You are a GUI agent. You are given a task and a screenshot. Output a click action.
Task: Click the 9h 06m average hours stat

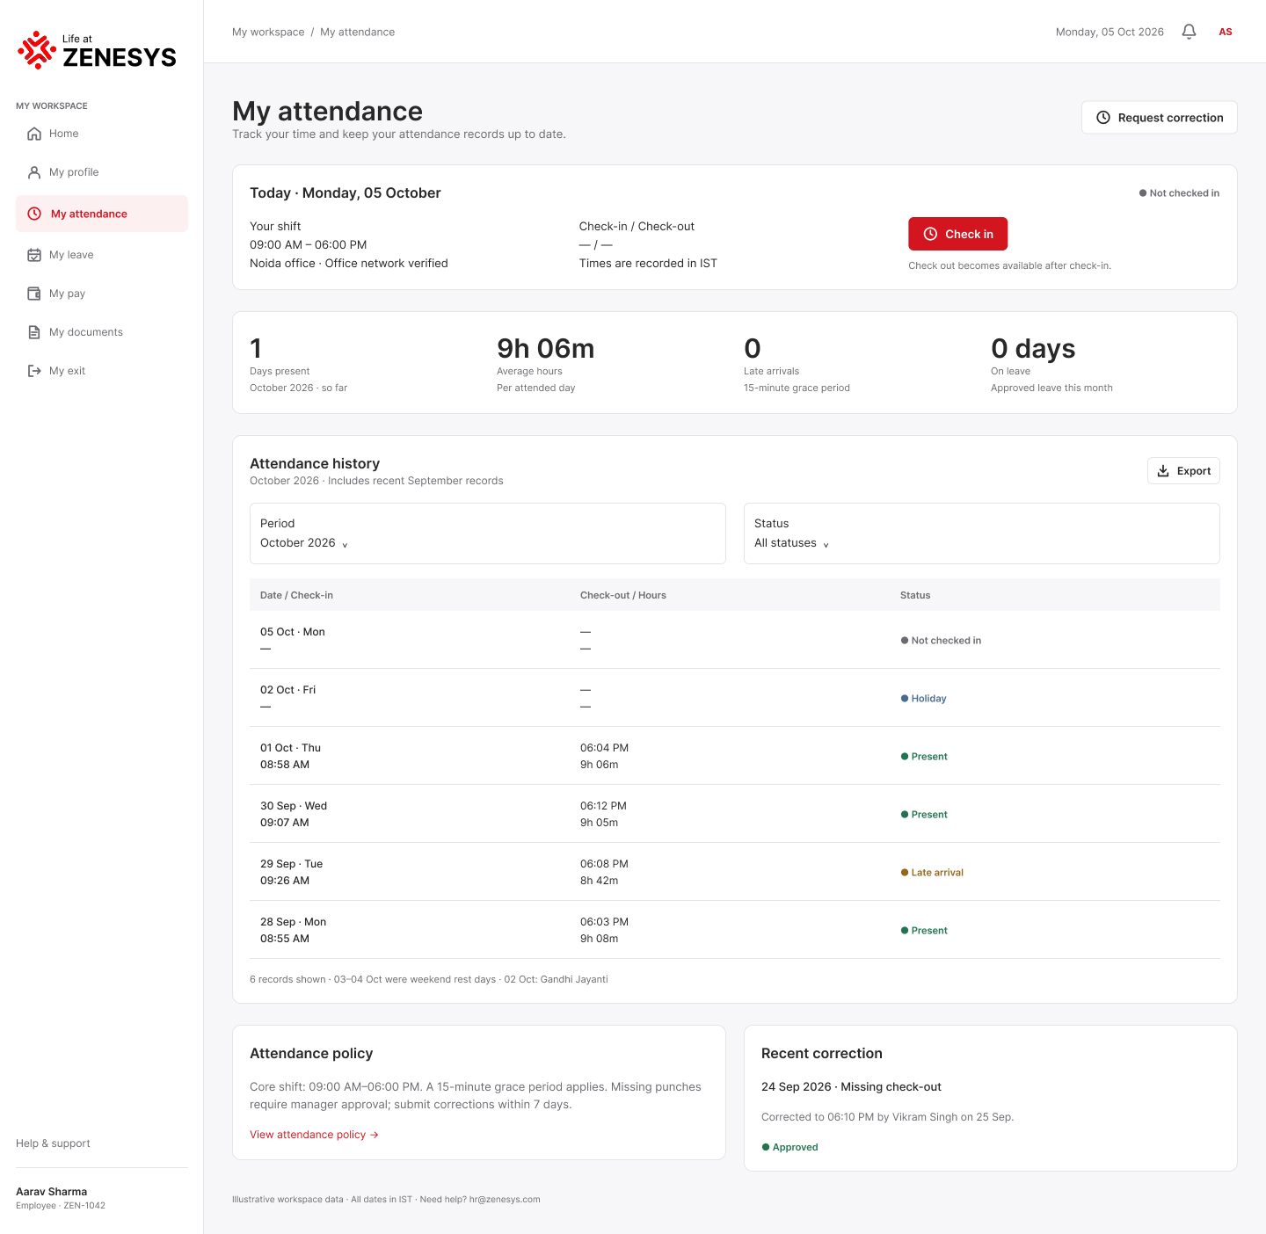click(545, 349)
